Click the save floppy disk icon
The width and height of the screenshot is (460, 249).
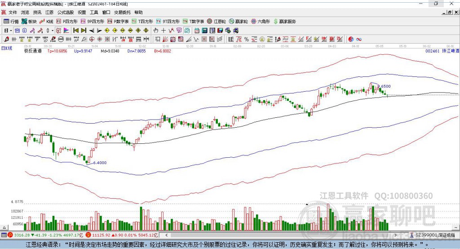click(x=220, y=31)
